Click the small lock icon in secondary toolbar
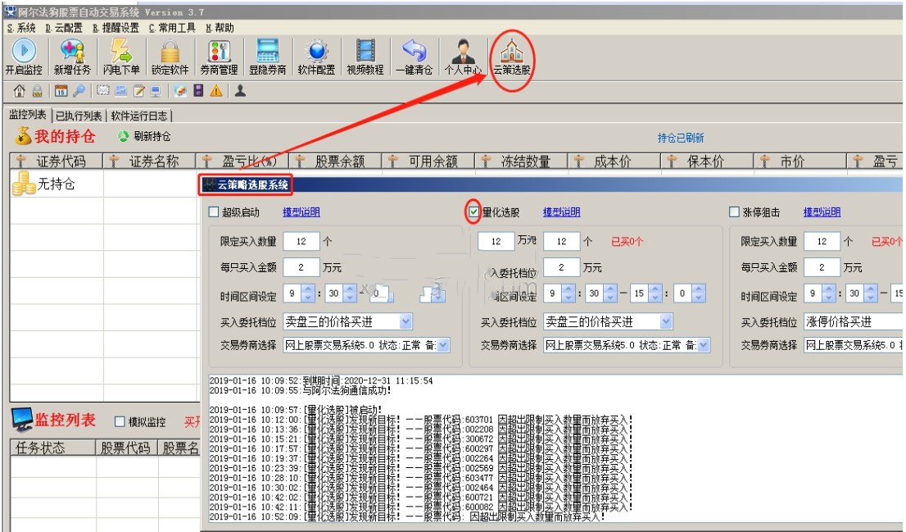Screen dimensions: 906x532 (x=37, y=91)
